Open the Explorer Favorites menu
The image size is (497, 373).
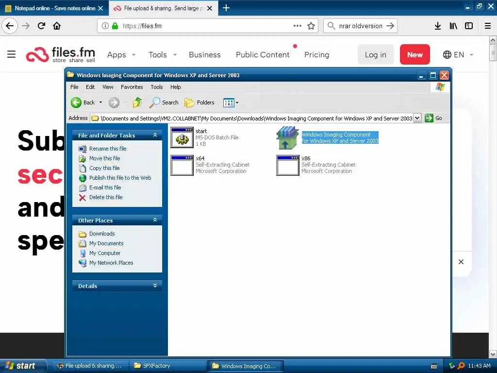click(x=132, y=87)
